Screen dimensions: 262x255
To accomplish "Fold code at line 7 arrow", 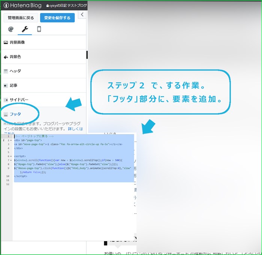I will [x=11, y=160].
